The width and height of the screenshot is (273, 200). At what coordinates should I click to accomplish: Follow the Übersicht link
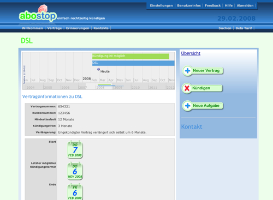[x=191, y=53]
